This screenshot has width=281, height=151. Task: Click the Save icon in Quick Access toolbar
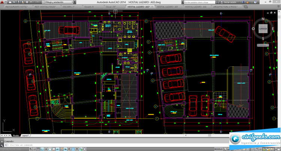pos(19,2)
